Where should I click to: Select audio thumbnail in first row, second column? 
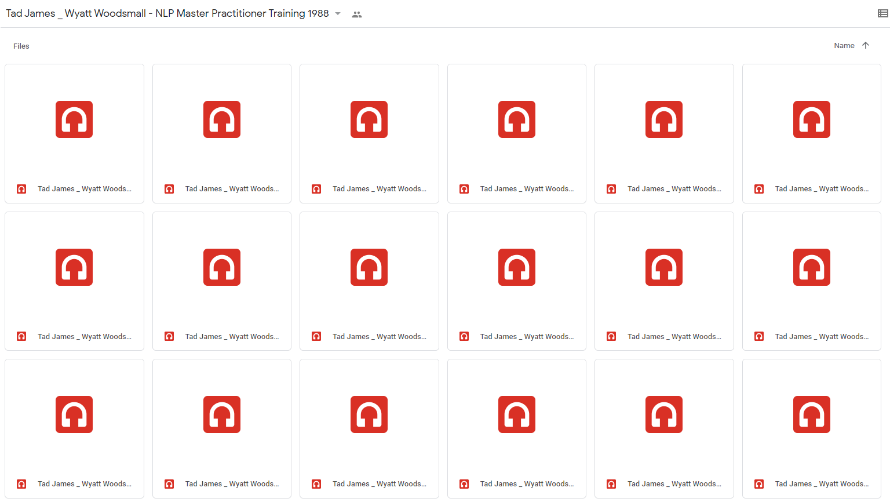pyautogui.click(x=222, y=119)
